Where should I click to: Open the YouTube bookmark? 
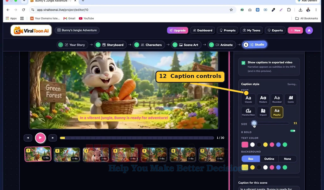[x=86, y=18]
